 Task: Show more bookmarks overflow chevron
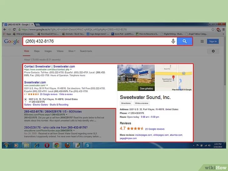click(224, 34)
